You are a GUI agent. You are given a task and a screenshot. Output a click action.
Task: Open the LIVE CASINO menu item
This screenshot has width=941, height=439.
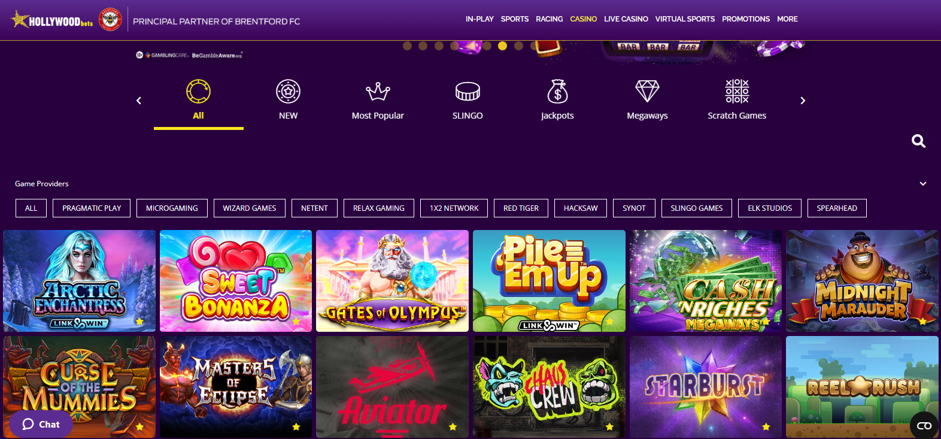click(626, 19)
